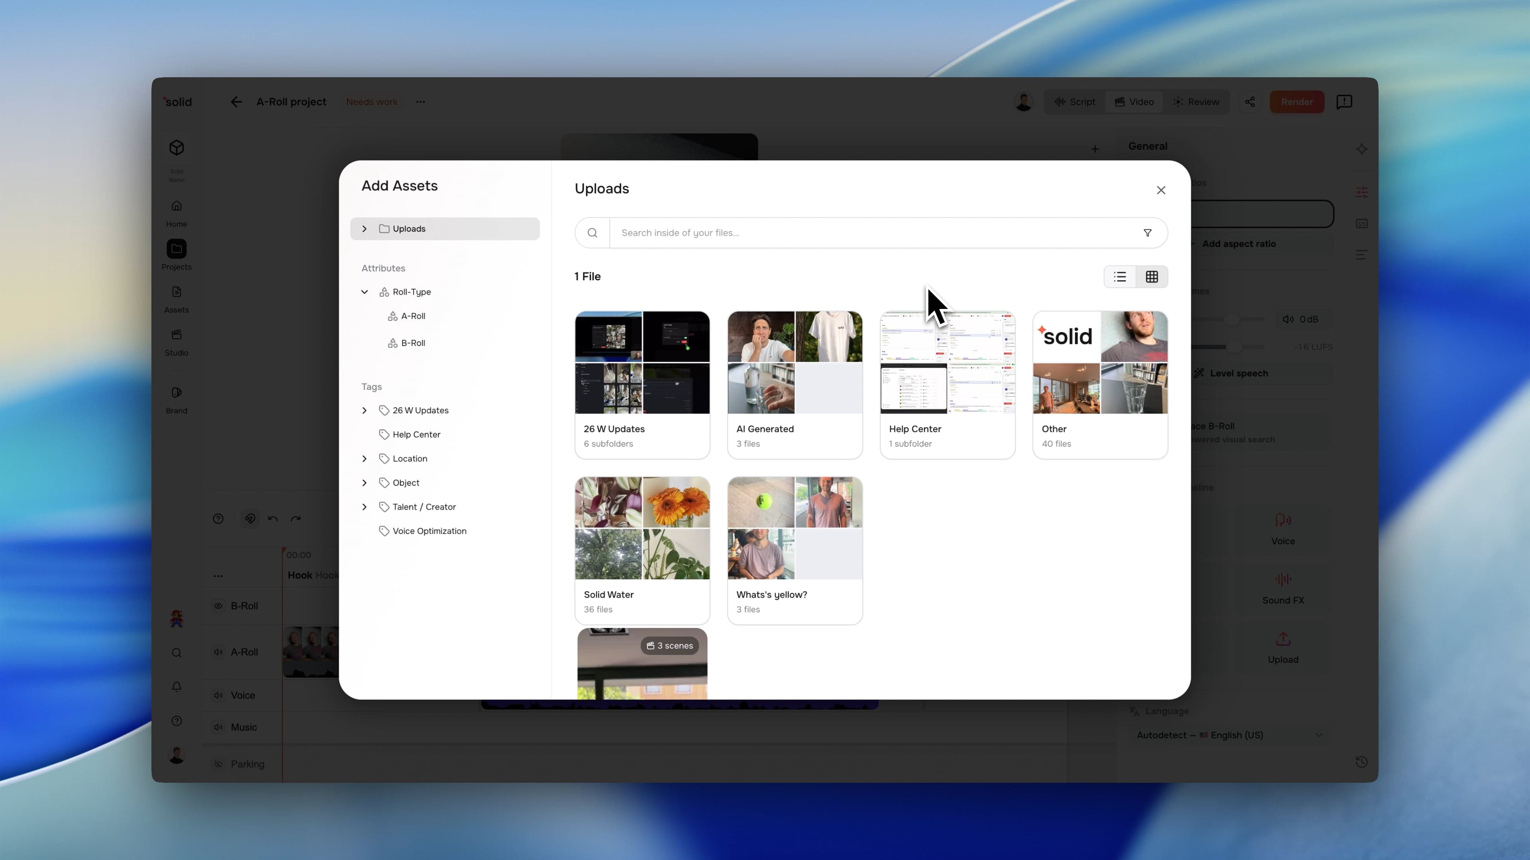The width and height of the screenshot is (1530, 860).
Task: Collapse the Roll-Type attribute
Action: (364, 292)
